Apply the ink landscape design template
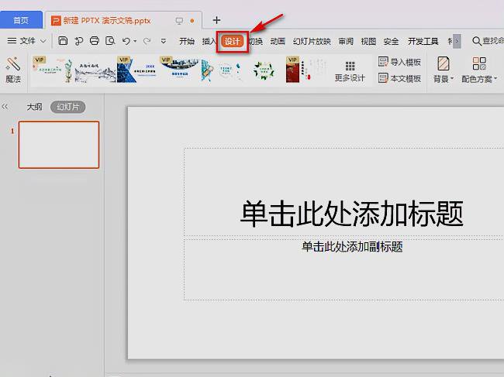 pos(95,70)
